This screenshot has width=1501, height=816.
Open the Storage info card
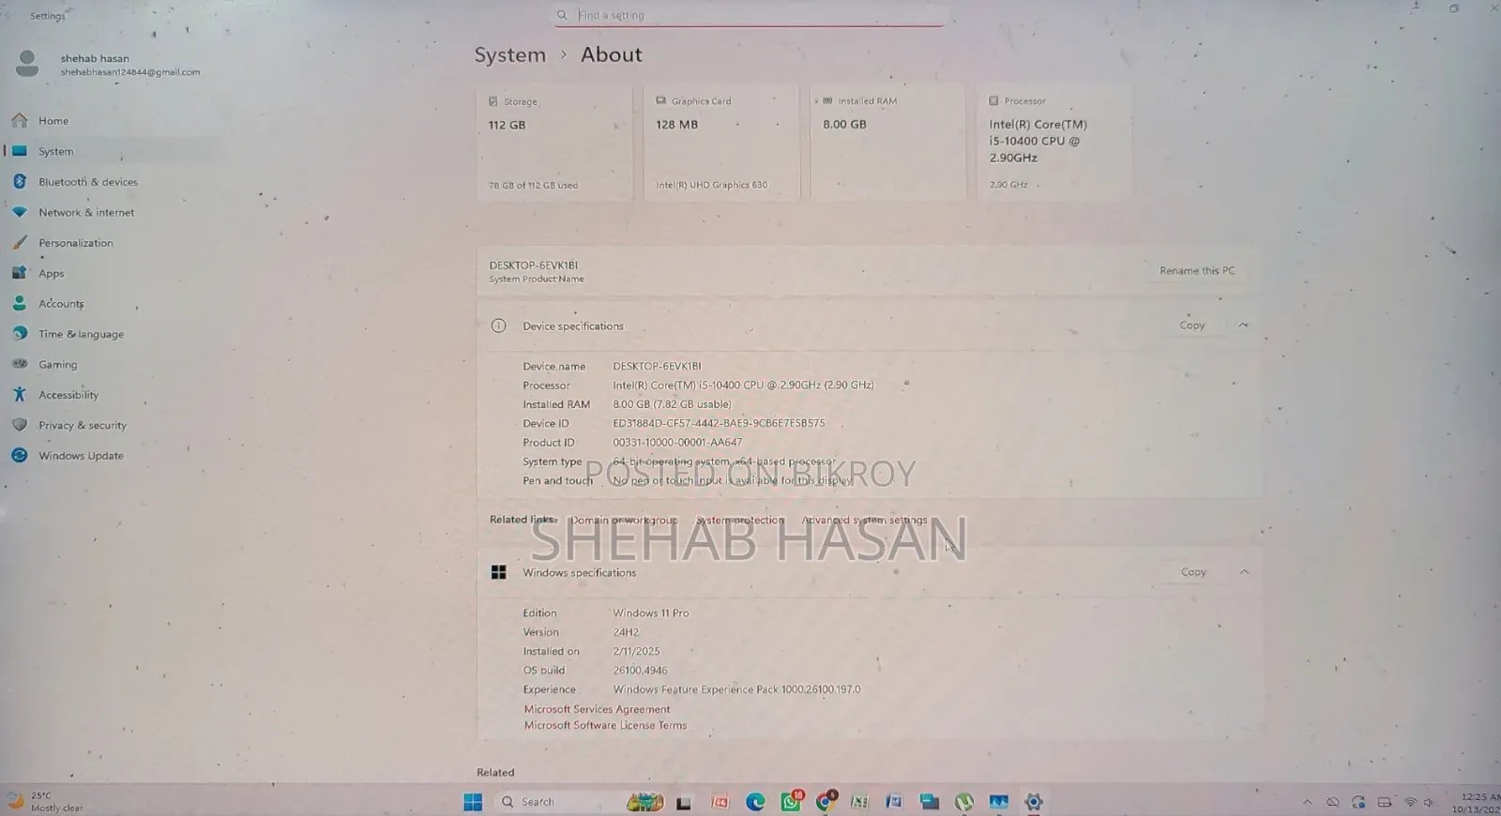pyautogui.click(x=554, y=143)
